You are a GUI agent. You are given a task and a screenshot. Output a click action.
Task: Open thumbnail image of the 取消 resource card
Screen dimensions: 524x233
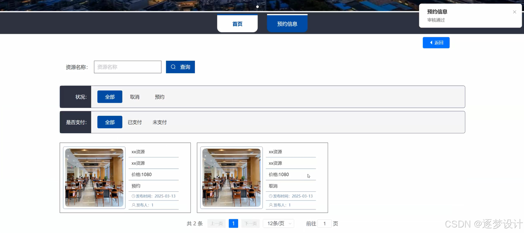tap(232, 178)
